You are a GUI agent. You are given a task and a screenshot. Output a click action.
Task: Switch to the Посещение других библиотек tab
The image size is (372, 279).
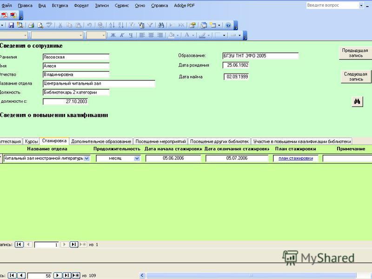219,141
